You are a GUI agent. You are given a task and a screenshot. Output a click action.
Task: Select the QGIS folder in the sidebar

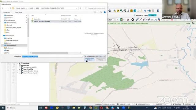point(8,32)
